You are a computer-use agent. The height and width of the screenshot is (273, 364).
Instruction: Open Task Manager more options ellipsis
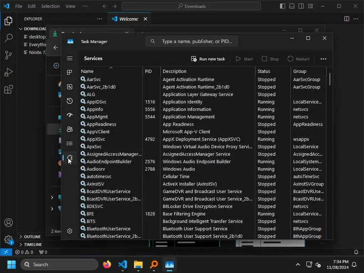[x=323, y=59]
